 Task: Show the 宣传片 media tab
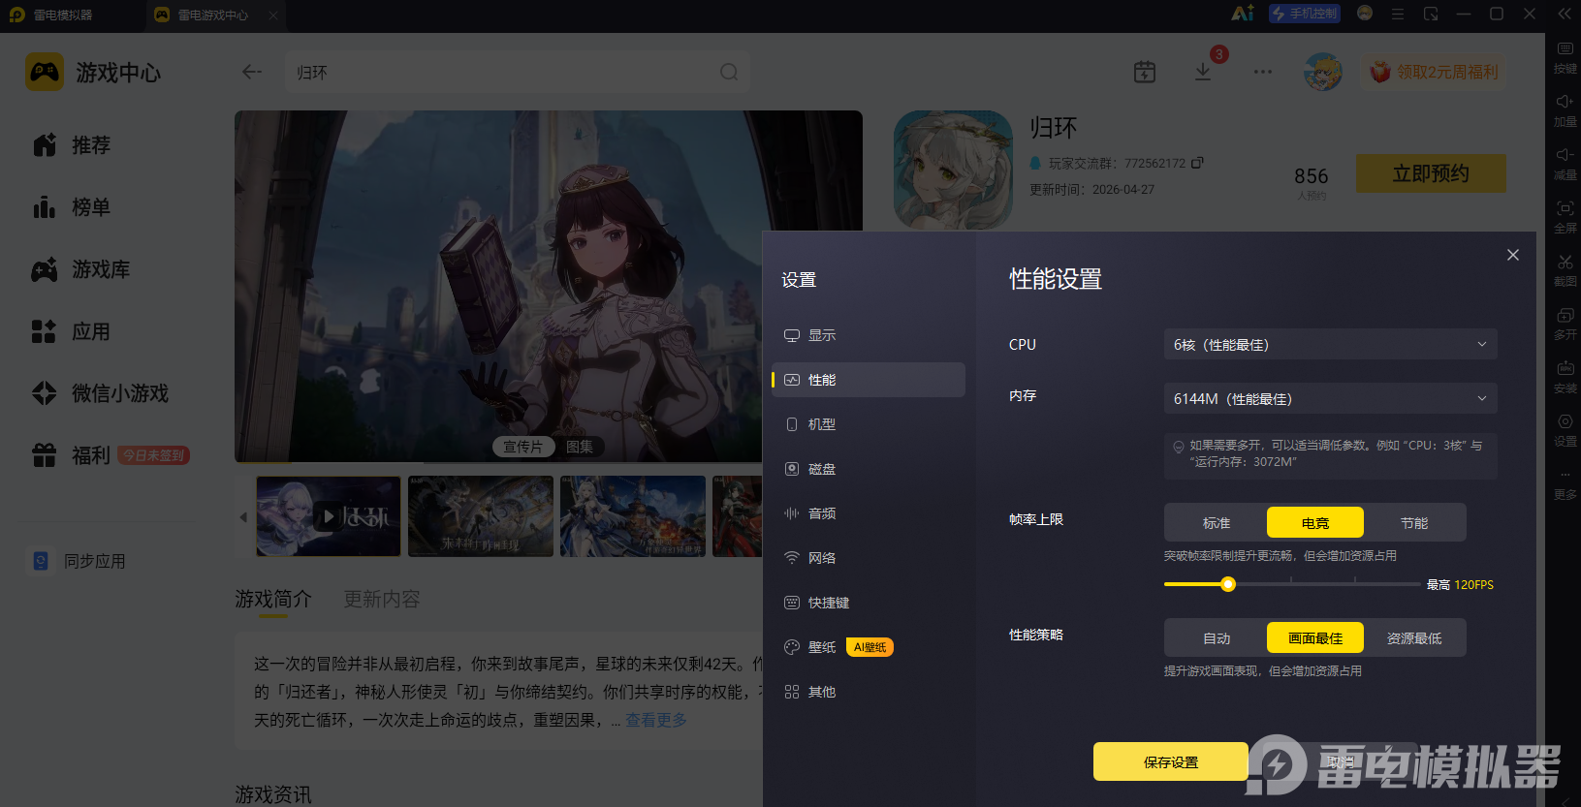[523, 447]
